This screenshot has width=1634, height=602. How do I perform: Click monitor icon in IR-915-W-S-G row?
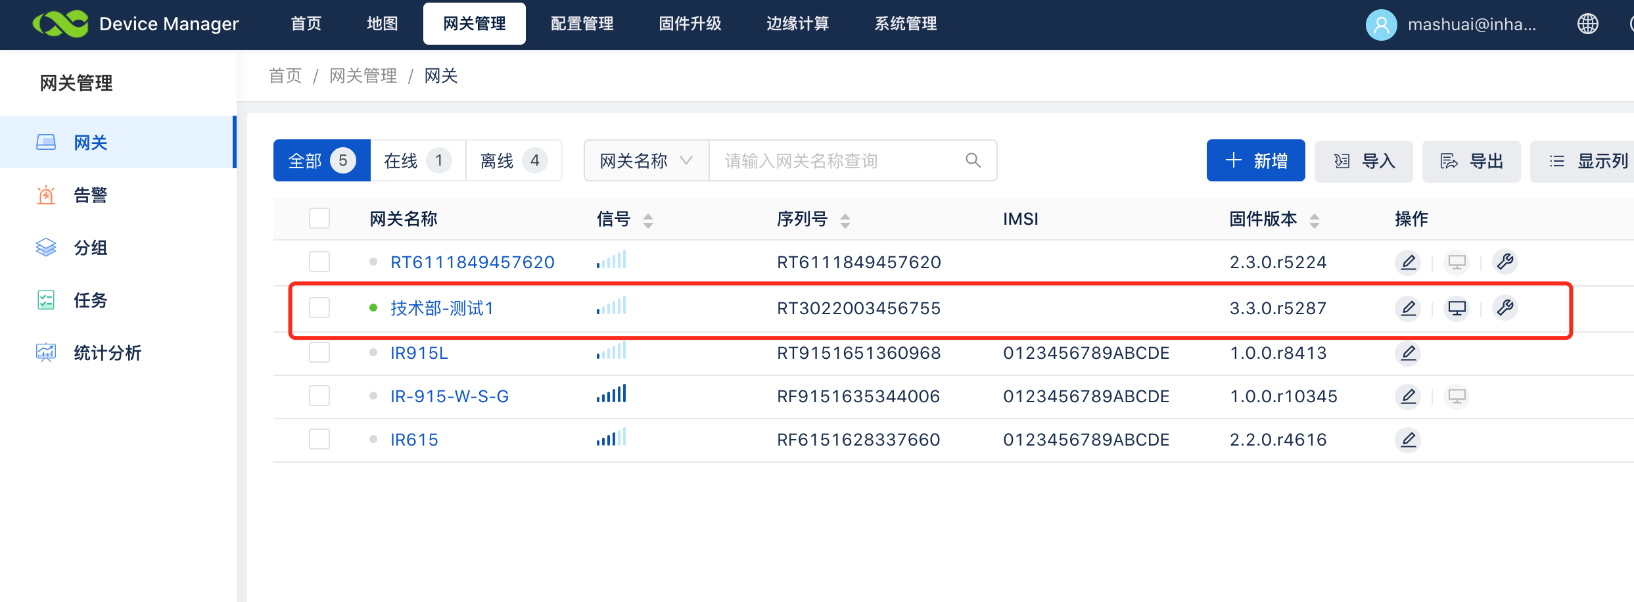[1457, 396]
